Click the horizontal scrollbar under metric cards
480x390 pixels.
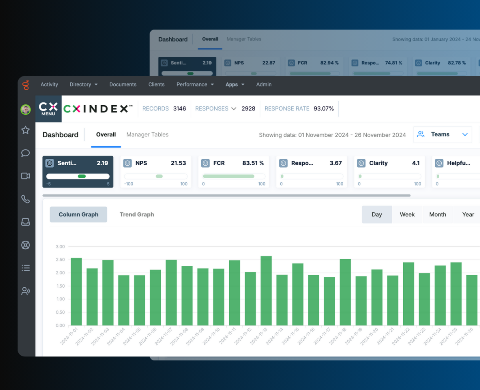[226, 196]
